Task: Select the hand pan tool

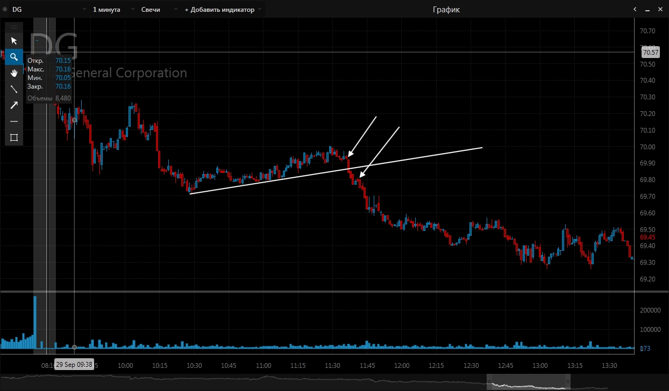Action: 14,73
